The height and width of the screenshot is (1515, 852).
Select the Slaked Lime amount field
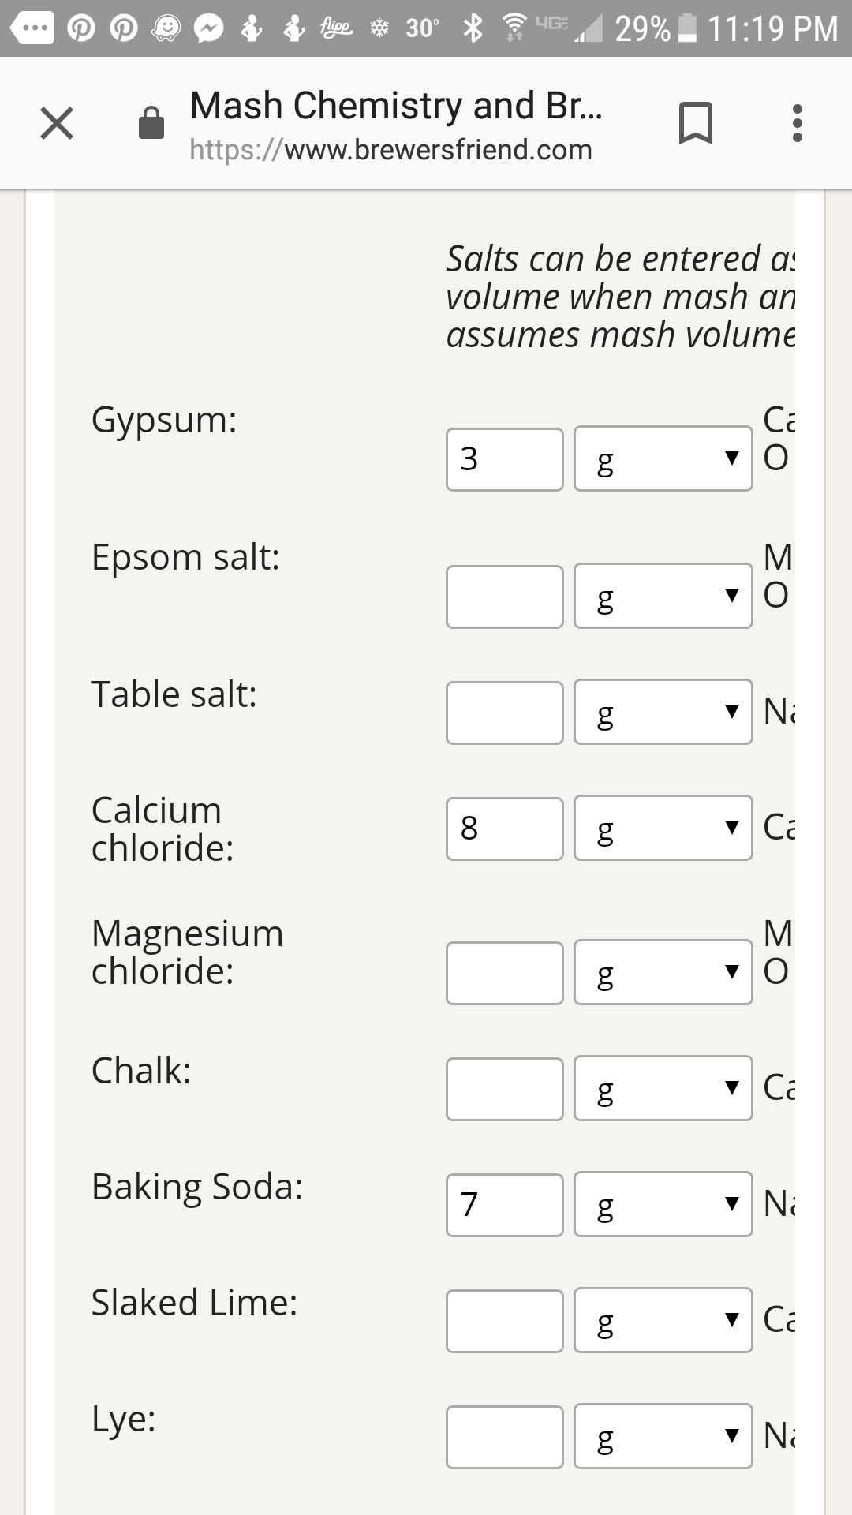click(505, 1321)
